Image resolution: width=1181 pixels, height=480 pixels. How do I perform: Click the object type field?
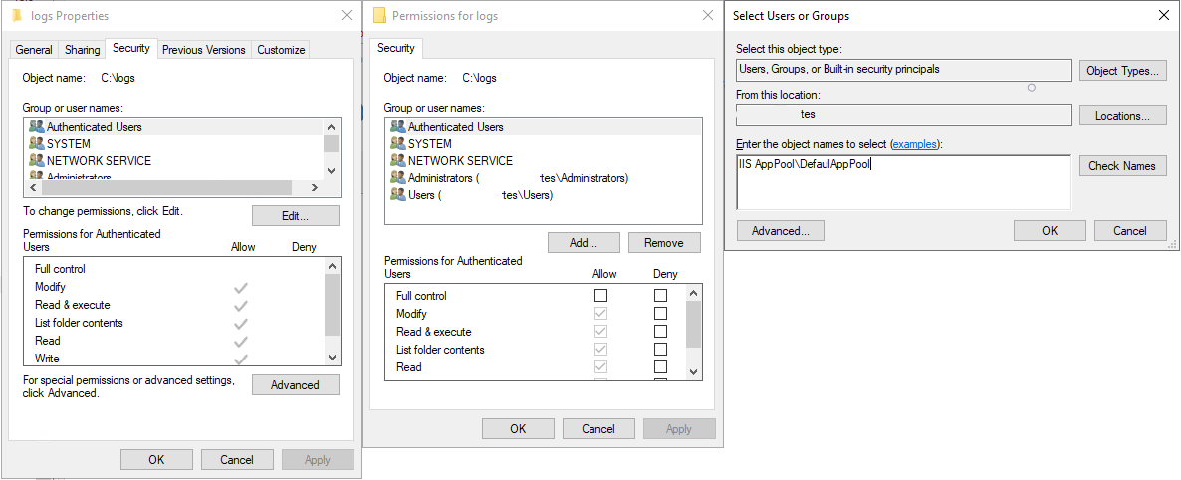pos(904,70)
